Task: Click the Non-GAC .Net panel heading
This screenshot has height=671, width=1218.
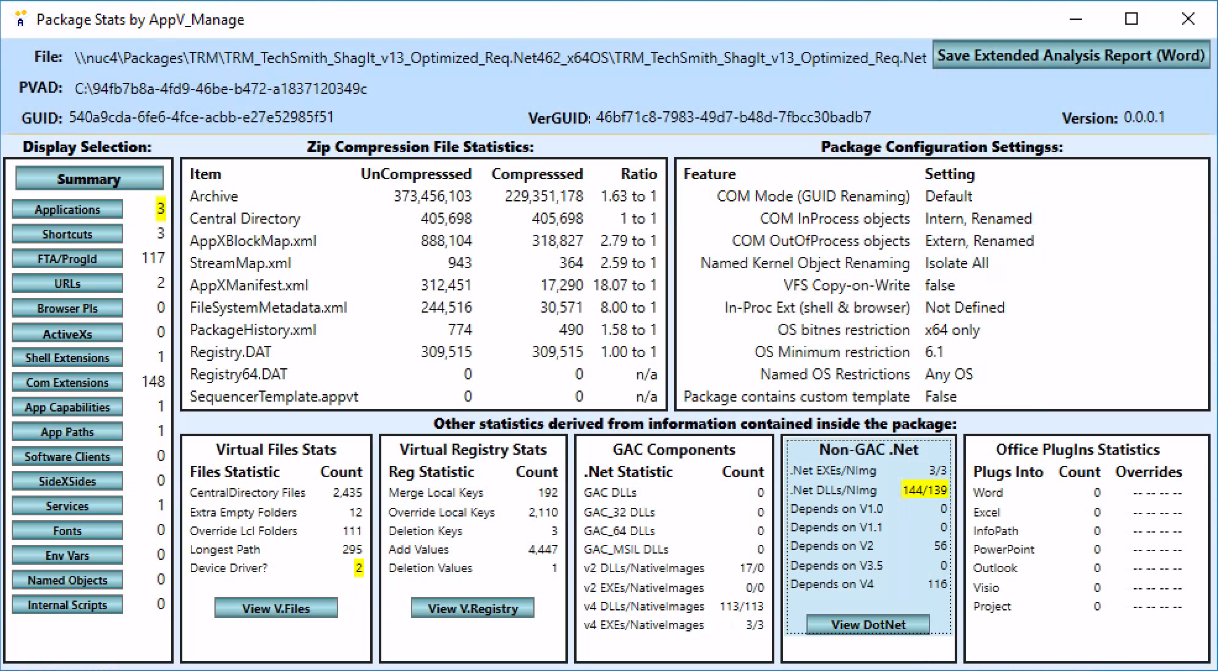Action: coord(868,449)
